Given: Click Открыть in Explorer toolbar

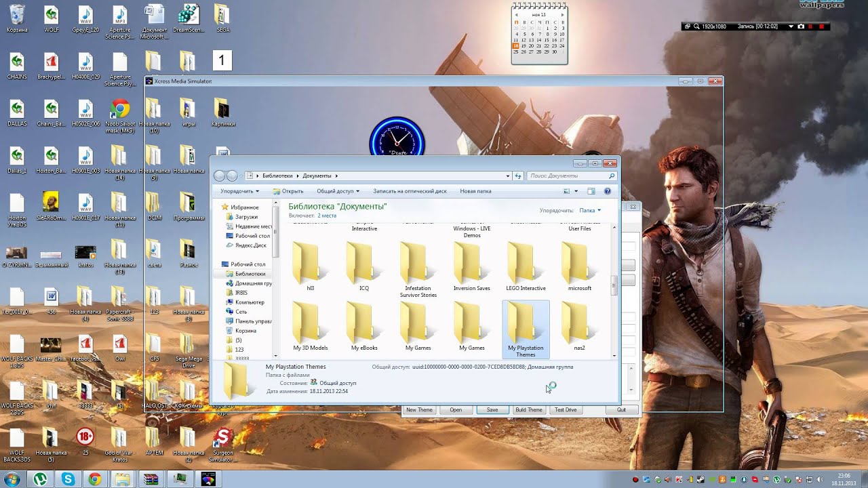Looking at the screenshot, I should pos(288,191).
